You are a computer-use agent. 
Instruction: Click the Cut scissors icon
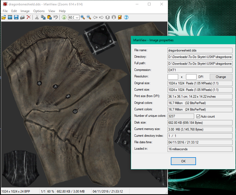pos(37,18)
